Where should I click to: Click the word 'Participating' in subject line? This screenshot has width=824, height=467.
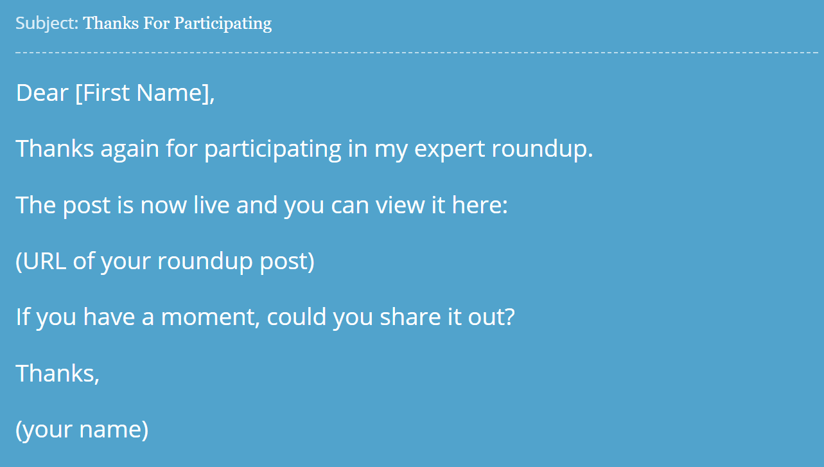click(223, 23)
